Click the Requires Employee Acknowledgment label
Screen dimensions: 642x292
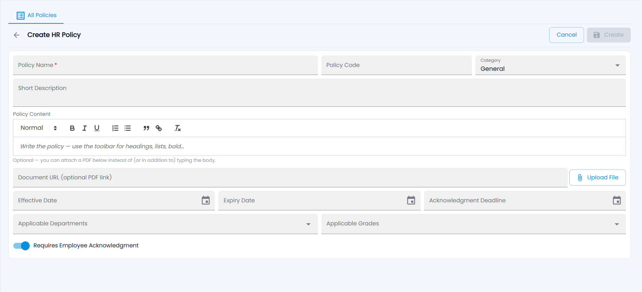[86, 246]
